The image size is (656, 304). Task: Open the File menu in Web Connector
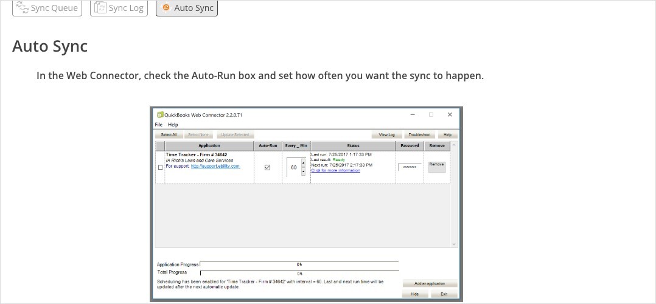(159, 125)
